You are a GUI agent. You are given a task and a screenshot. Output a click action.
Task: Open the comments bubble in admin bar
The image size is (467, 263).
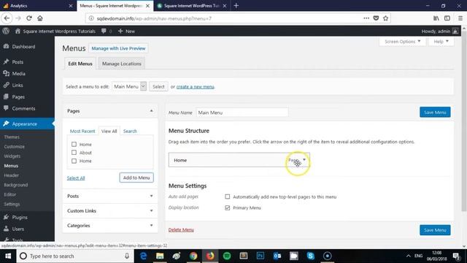[104, 31]
